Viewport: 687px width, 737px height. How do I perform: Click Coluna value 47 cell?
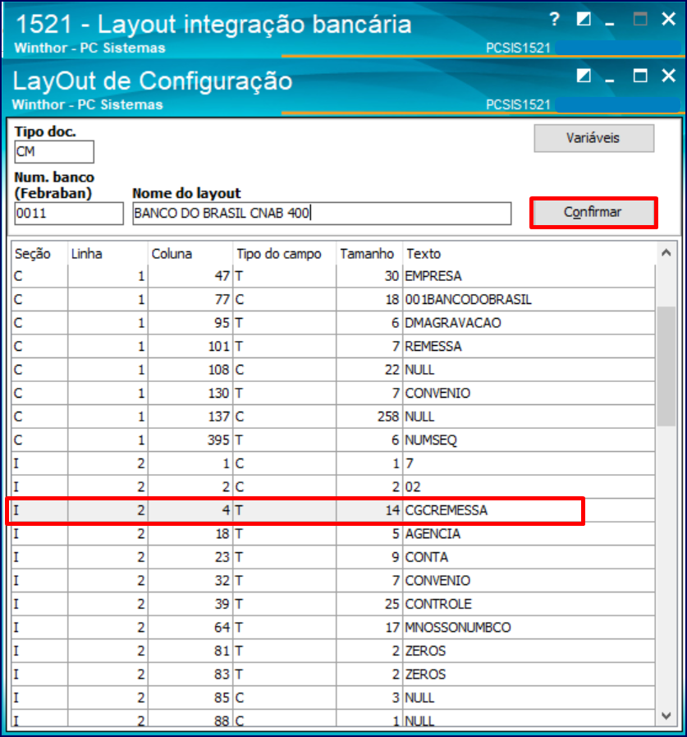[190, 276]
